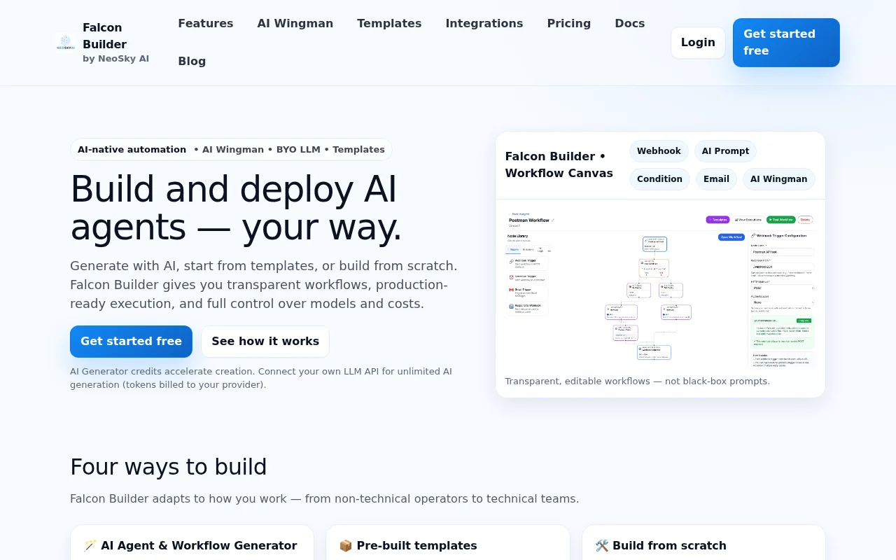
Task: Click the See how it works button
Action: (265, 342)
